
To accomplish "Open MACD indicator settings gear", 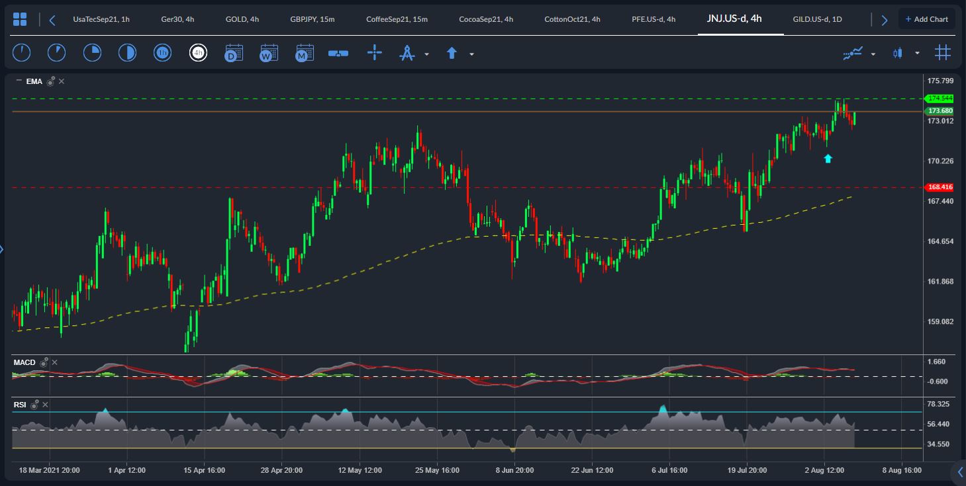I will point(44,362).
